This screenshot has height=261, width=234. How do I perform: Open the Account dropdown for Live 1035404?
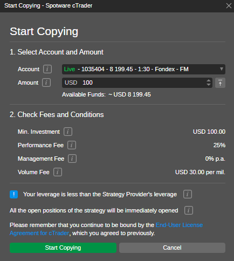tap(143, 69)
